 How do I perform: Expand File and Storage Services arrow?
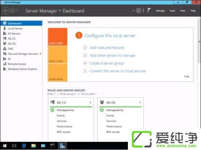41,54
